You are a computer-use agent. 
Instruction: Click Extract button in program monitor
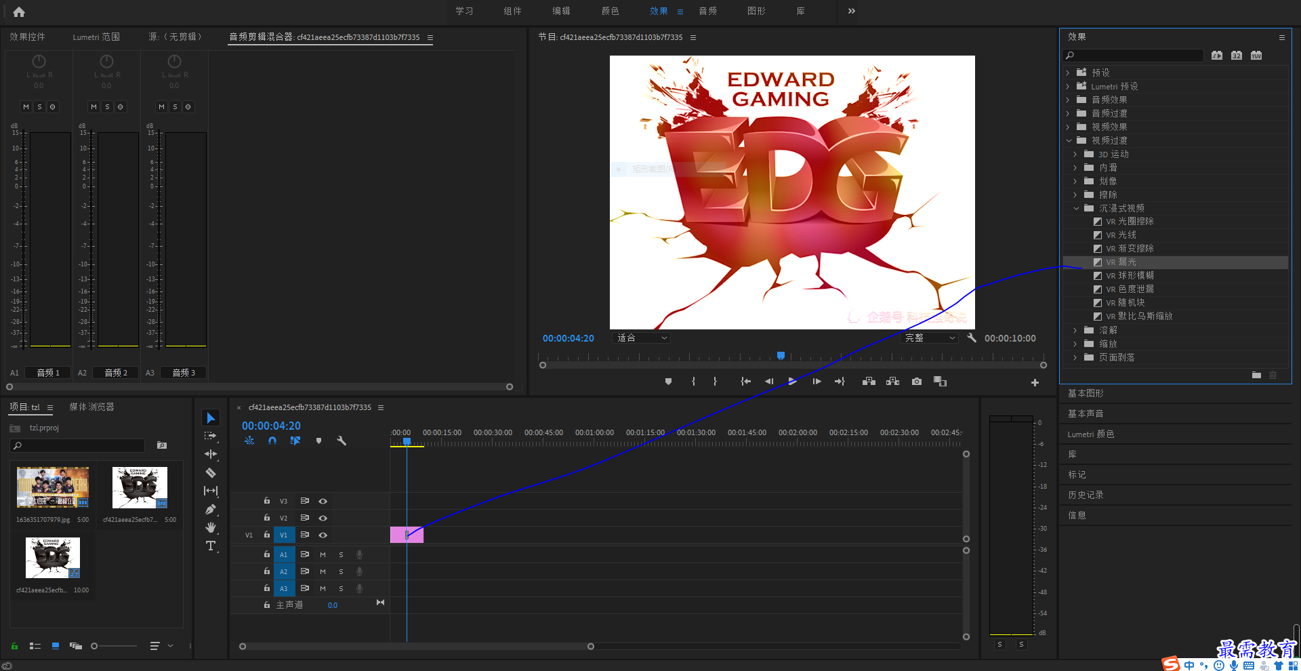[x=893, y=382]
